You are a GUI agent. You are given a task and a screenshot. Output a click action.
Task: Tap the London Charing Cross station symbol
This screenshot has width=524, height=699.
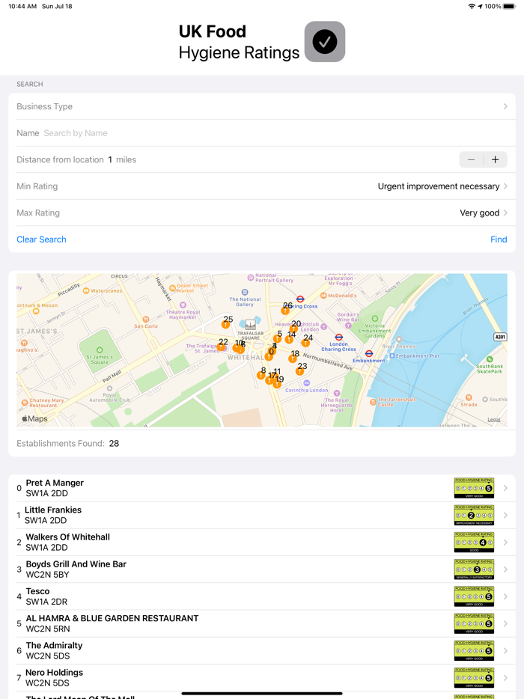click(339, 337)
